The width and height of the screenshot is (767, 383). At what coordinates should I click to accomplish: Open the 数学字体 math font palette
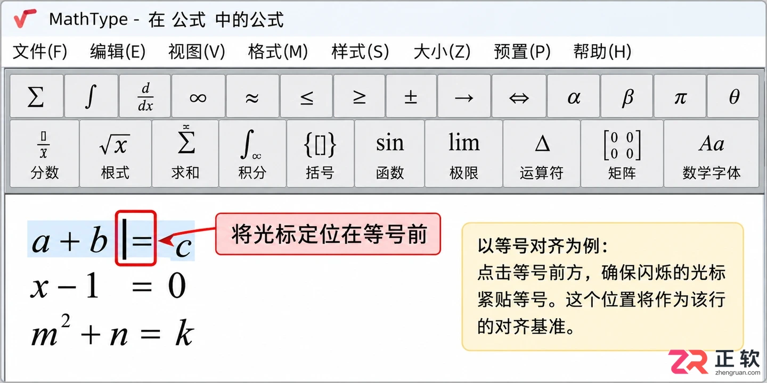(712, 154)
